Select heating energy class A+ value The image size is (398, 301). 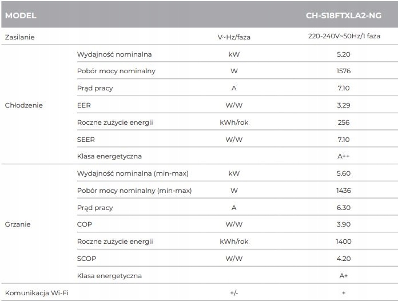(x=344, y=276)
